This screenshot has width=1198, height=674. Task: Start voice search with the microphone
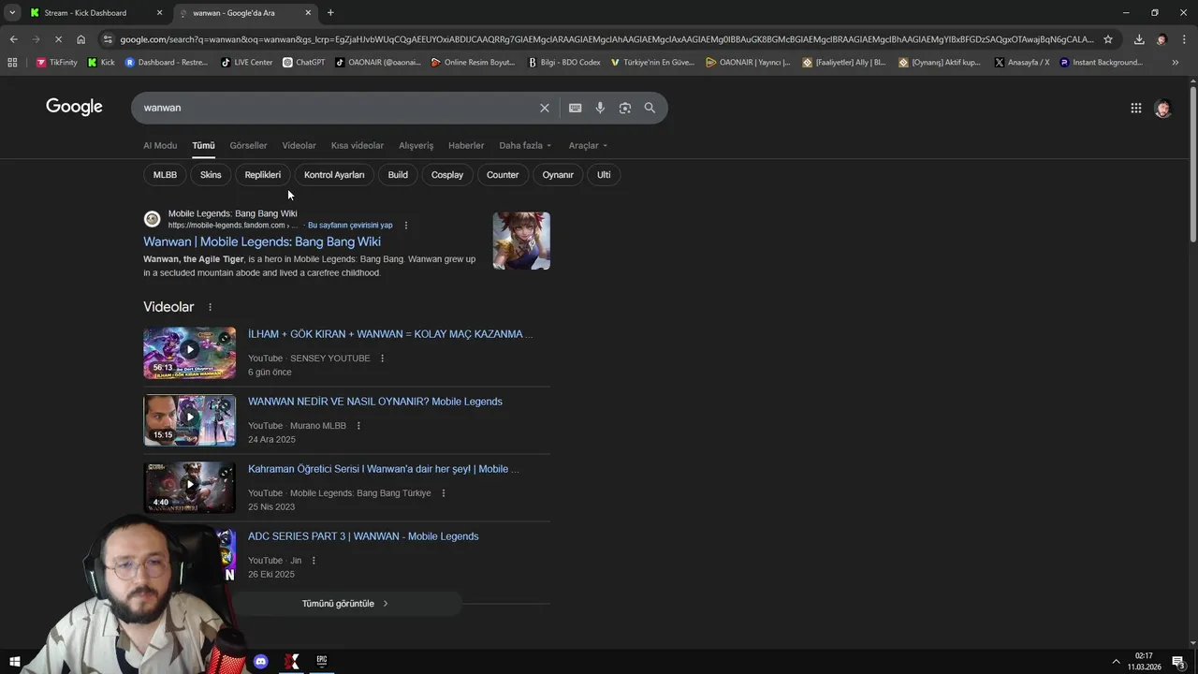click(x=600, y=108)
